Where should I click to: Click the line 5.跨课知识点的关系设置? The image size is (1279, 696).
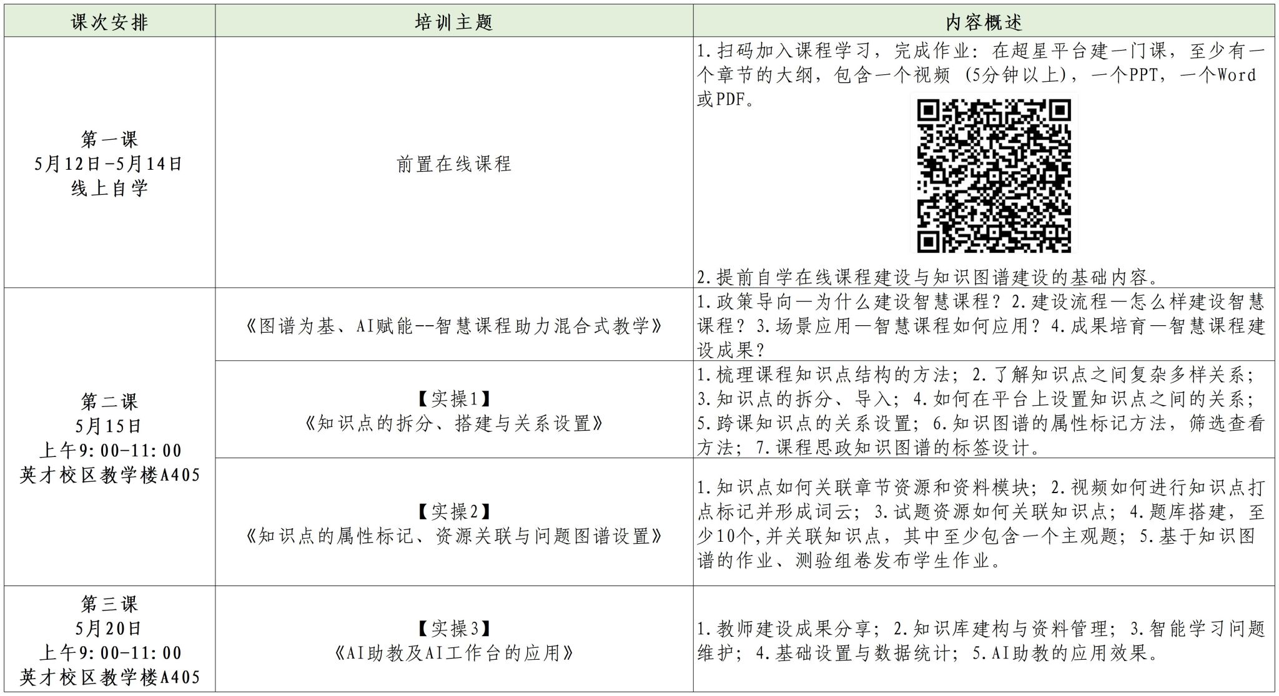pyautogui.click(x=981, y=423)
